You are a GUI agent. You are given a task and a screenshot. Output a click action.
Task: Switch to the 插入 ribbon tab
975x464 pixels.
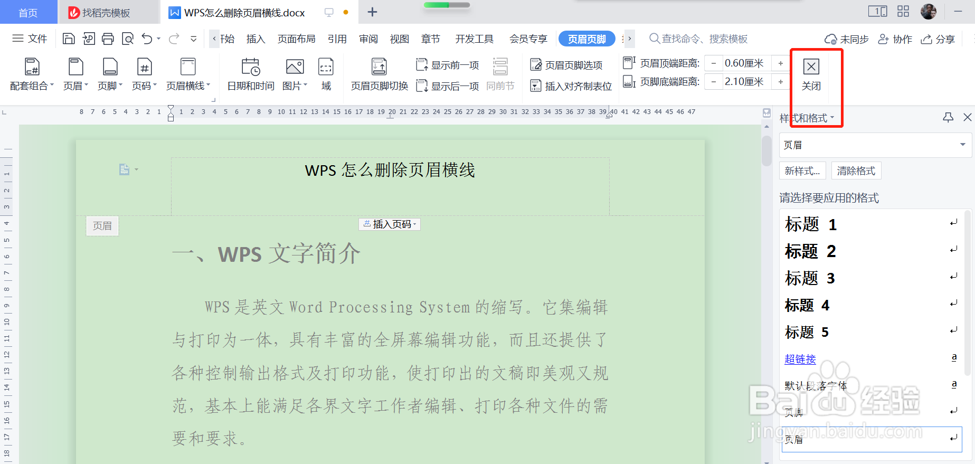pos(255,39)
